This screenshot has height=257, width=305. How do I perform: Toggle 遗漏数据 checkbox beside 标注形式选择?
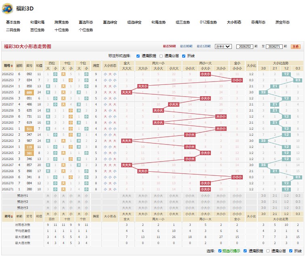point(138,56)
